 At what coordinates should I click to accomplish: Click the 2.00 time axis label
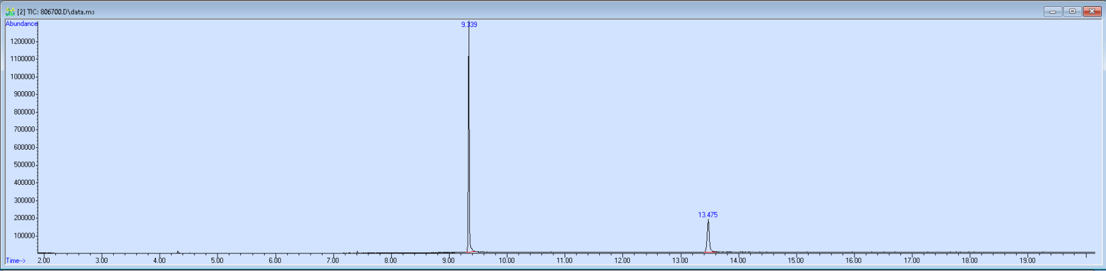tap(43, 260)
